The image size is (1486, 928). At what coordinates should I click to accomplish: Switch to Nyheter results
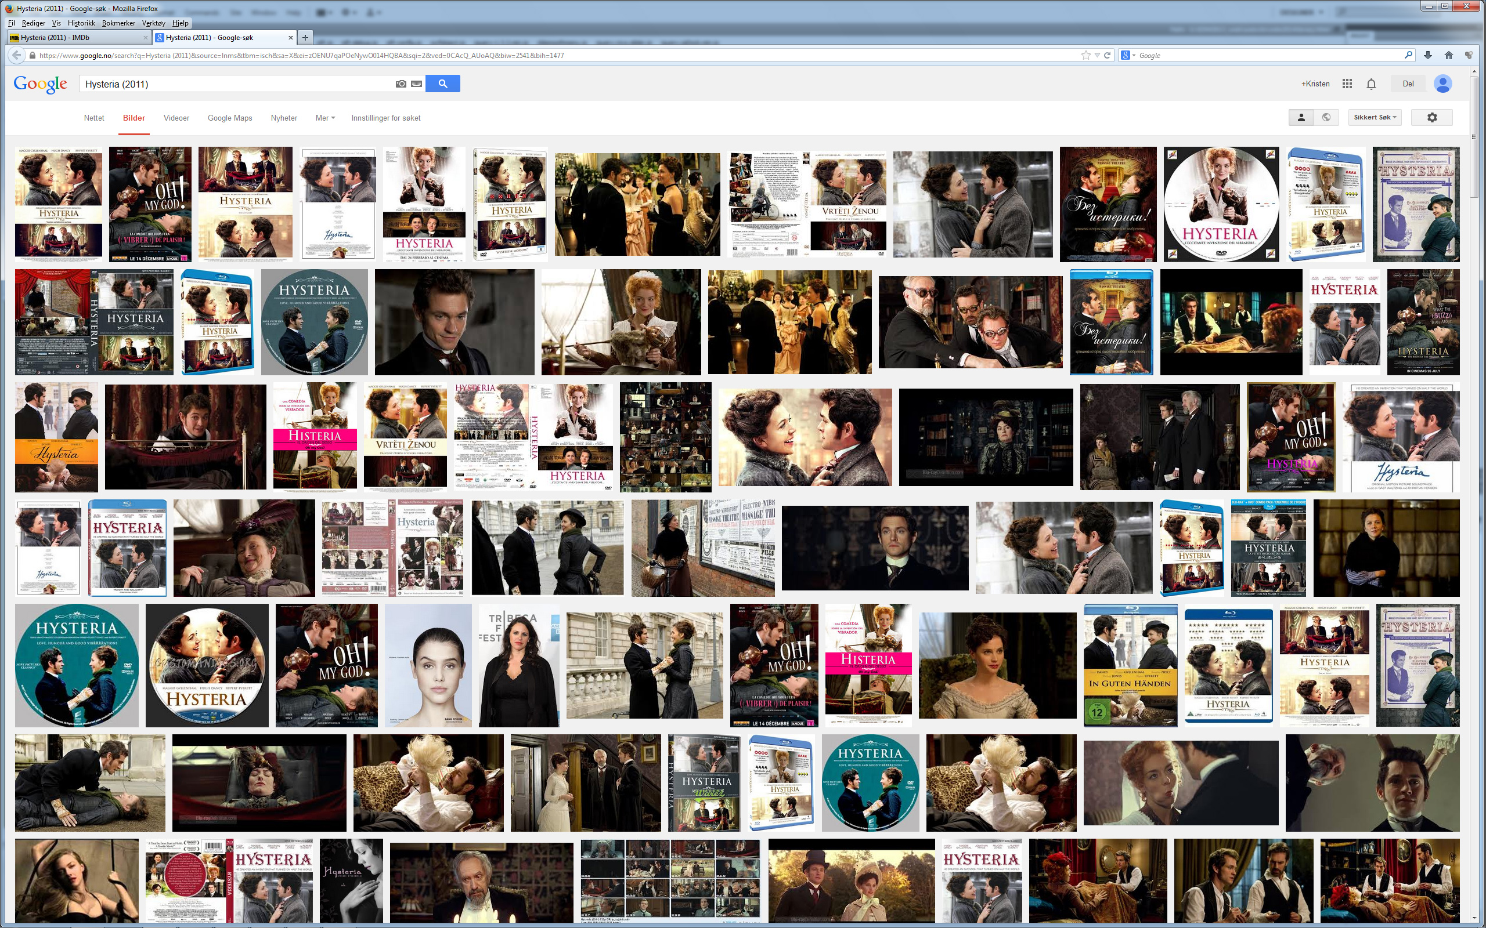pos(284,118)
